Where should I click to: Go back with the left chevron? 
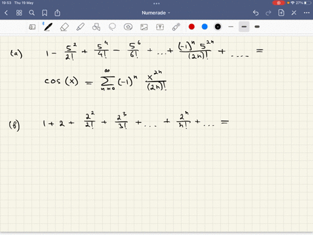click(6, 13)
